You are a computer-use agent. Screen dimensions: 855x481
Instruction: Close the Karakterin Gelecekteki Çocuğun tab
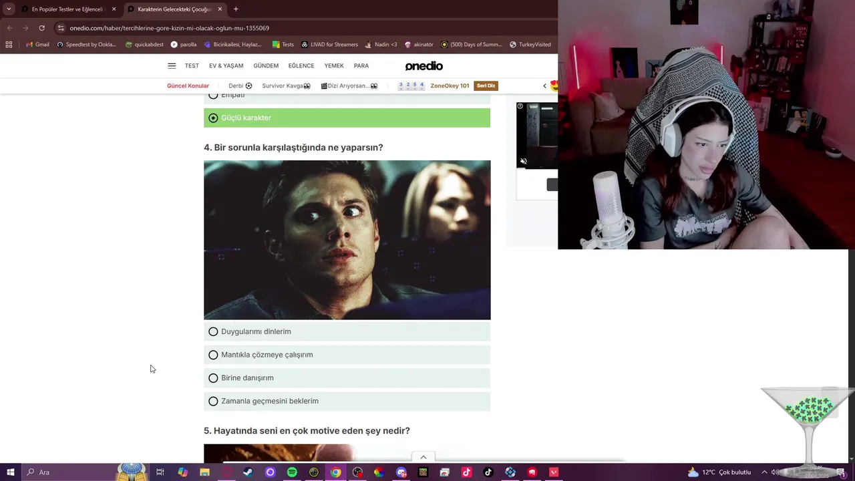point(220,9)
